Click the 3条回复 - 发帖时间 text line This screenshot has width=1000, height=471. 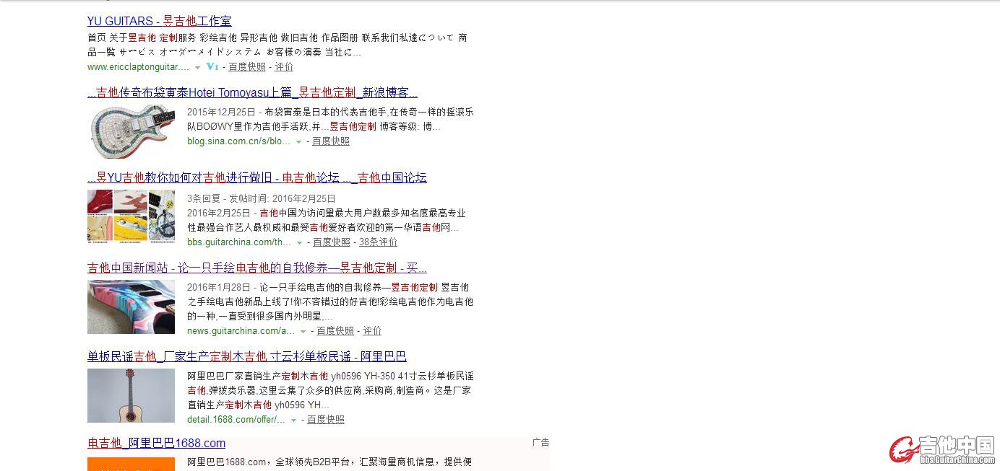point(262,198)
